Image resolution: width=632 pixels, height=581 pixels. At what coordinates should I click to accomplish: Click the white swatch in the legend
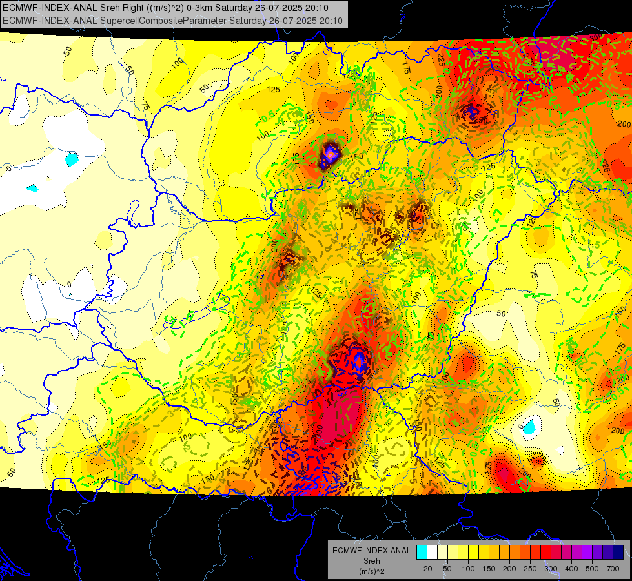[432, 552]
